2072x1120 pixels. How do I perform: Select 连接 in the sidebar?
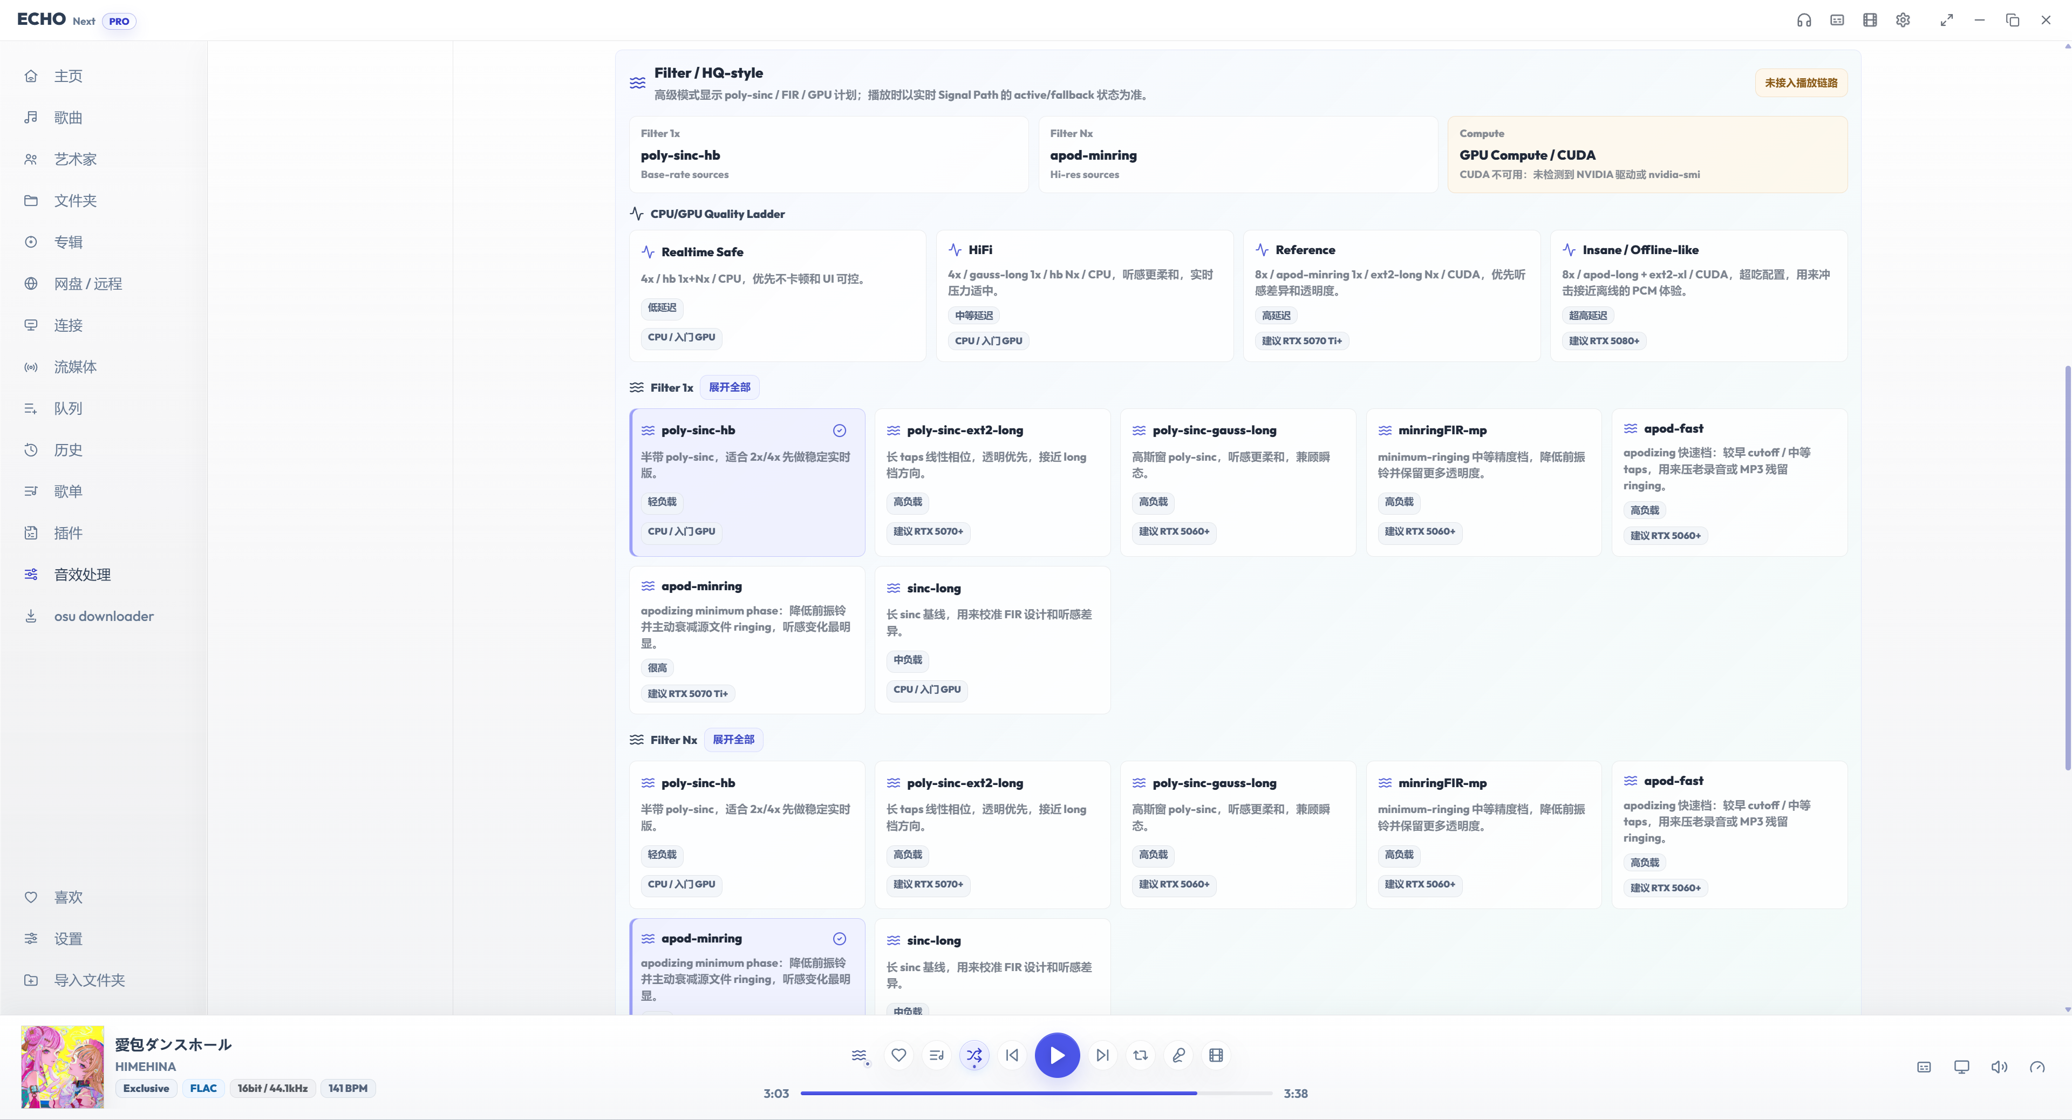click(104, 325)
